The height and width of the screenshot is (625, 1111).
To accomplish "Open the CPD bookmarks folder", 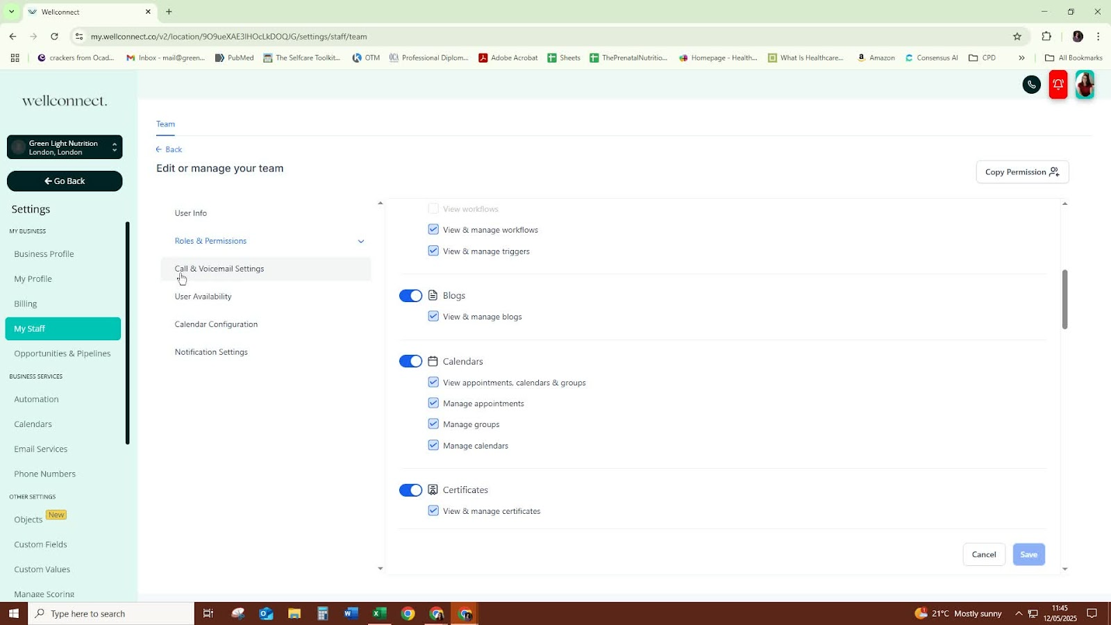I will click(983, 58).
